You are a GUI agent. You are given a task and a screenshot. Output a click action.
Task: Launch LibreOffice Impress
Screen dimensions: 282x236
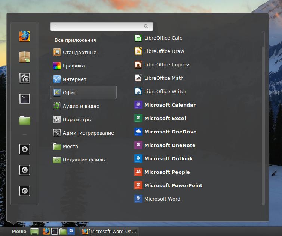(162, 65)
